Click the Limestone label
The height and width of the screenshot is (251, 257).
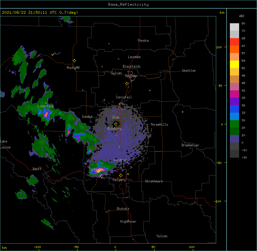coord(46,106)
